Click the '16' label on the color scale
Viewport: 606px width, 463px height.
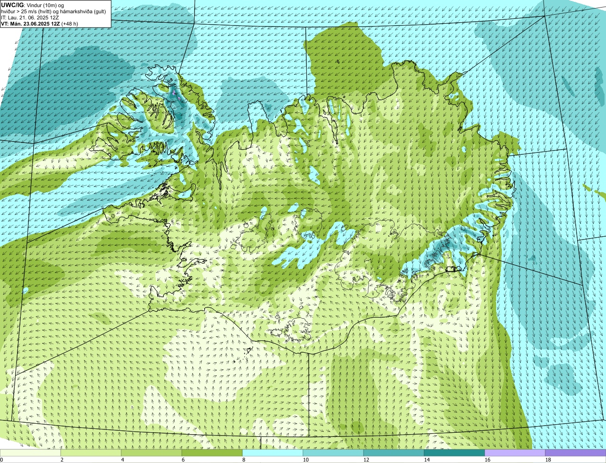pyautogui.click(x=488, y=460)
